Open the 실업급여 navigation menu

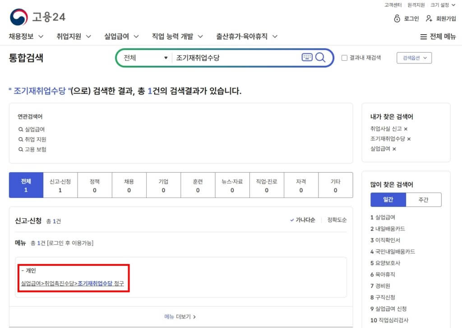[x=121, y=36]
